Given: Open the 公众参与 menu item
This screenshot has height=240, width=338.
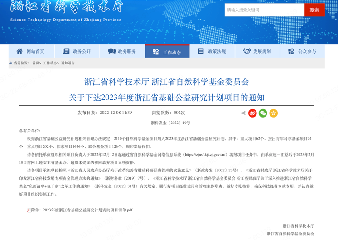Looking at the screenshot, I should click(x=302, y=51).
